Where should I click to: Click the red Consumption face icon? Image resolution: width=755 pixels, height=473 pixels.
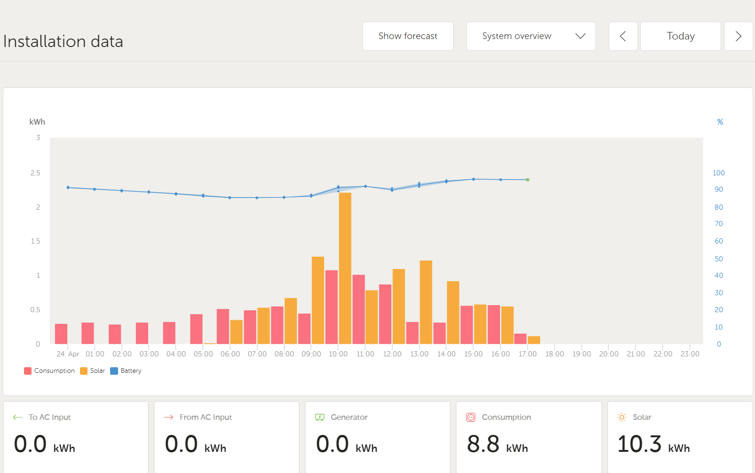[471, 418]
